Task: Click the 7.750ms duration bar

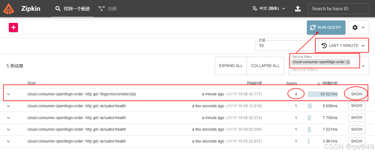Action: (x=309, y=118)
